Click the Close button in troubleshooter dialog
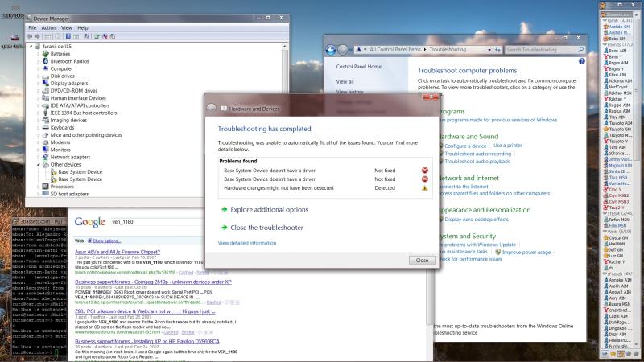Viewport: 644px width, 362px height. click(x=421, y=261)
